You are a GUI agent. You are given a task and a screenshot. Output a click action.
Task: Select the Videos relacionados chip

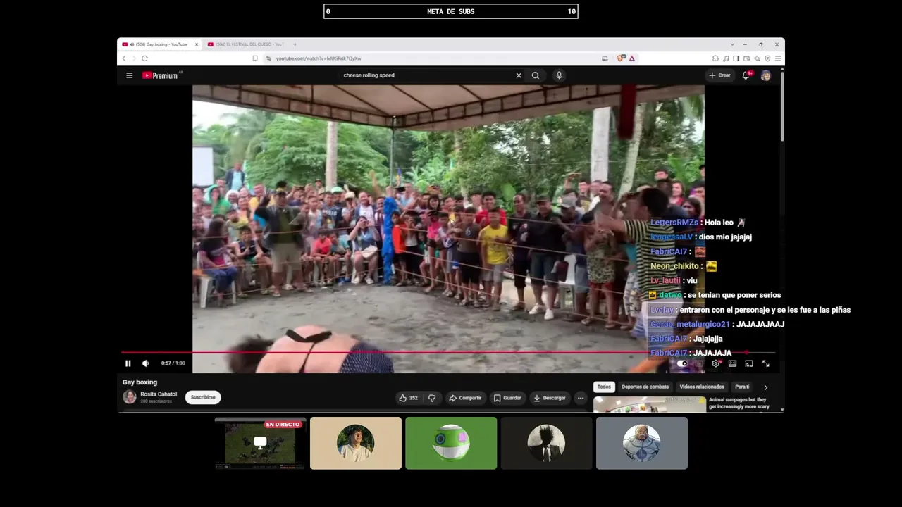pos(702,387)
